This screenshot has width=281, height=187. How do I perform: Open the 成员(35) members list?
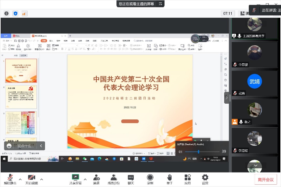pyautogui.click(x=114, y=179)
